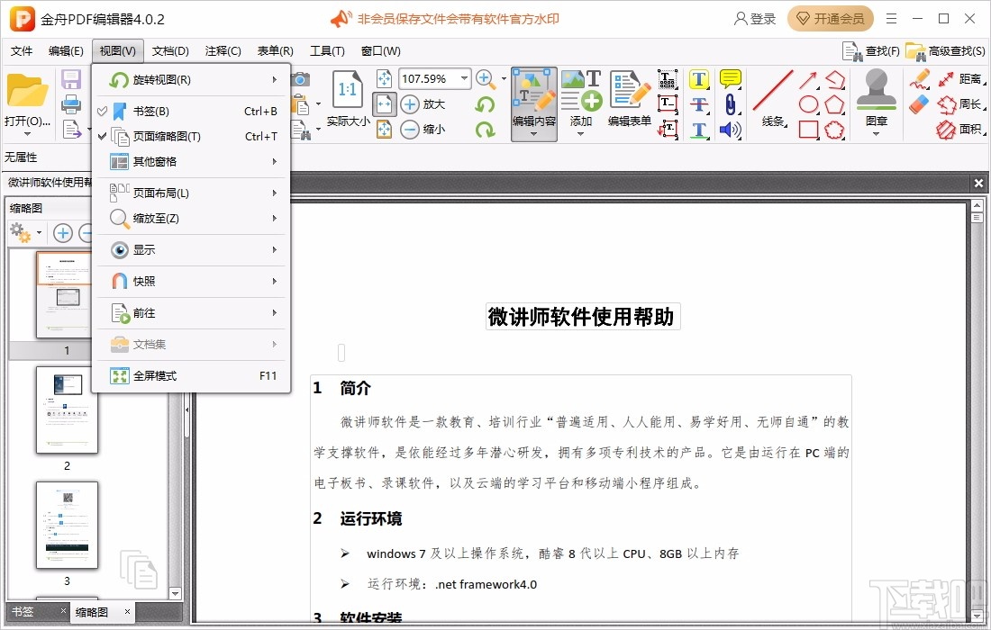Expand the 缩放至 submenu
This screenshot has height=630, width=991.
click(162, 218)
